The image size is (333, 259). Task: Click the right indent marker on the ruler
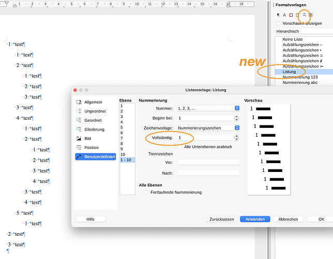[229, 5]
